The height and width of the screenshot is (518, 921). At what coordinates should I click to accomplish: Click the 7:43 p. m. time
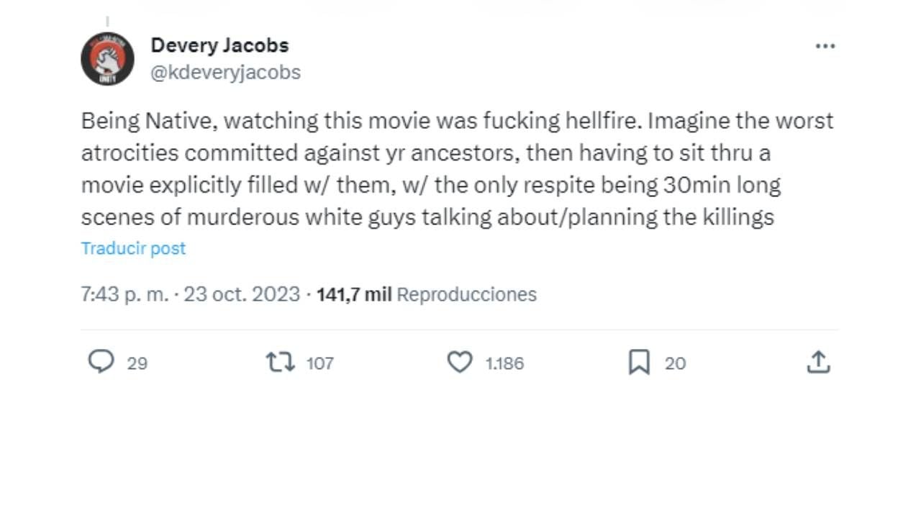pyautogui.click(x=124, y=294)
